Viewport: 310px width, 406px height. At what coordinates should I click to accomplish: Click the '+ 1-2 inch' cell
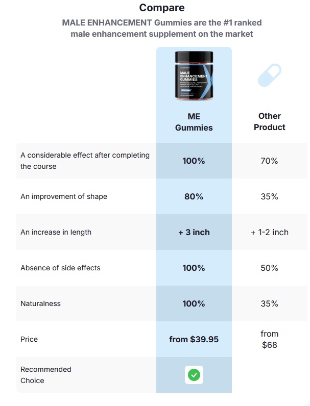pyautogui.click(x=269, y=232)
